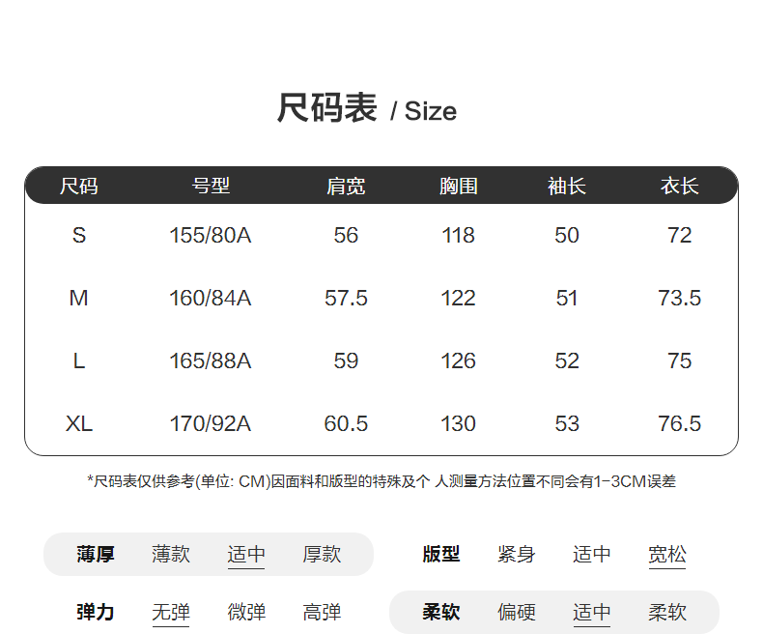Click the 160/84A size type cell
763x634 pixels.
click(210, 298)
